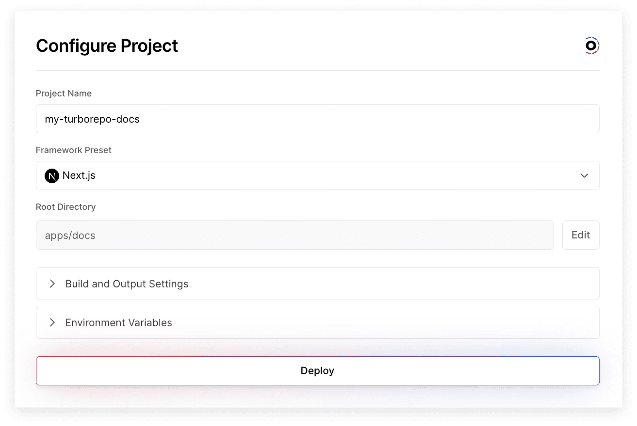Click the Turborepo logo in the top right
Image resolution: width=637 pixels, height=426 pixels.
pos(592,46)
